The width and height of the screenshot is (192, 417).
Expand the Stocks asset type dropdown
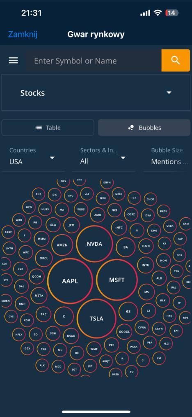(96, 93)
